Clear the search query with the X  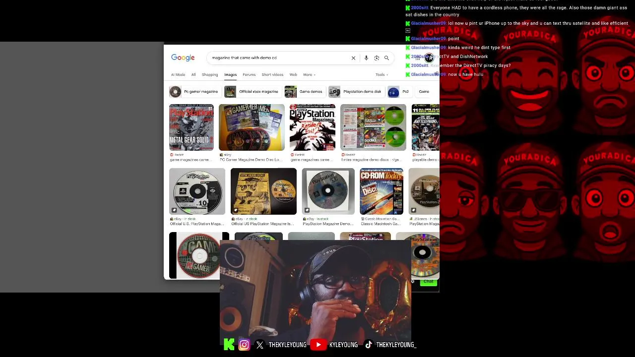353,58
